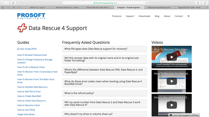Open How To Browse Previous Scan guide

click(32, 55)
